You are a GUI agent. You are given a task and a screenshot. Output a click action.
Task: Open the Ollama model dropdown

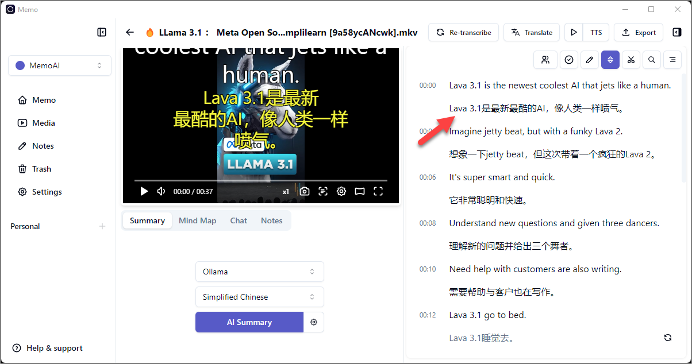(260, 272)
